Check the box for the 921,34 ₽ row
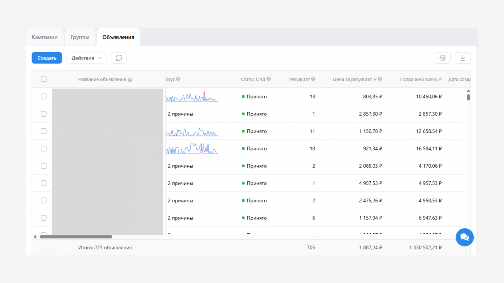 pos(43,148)
